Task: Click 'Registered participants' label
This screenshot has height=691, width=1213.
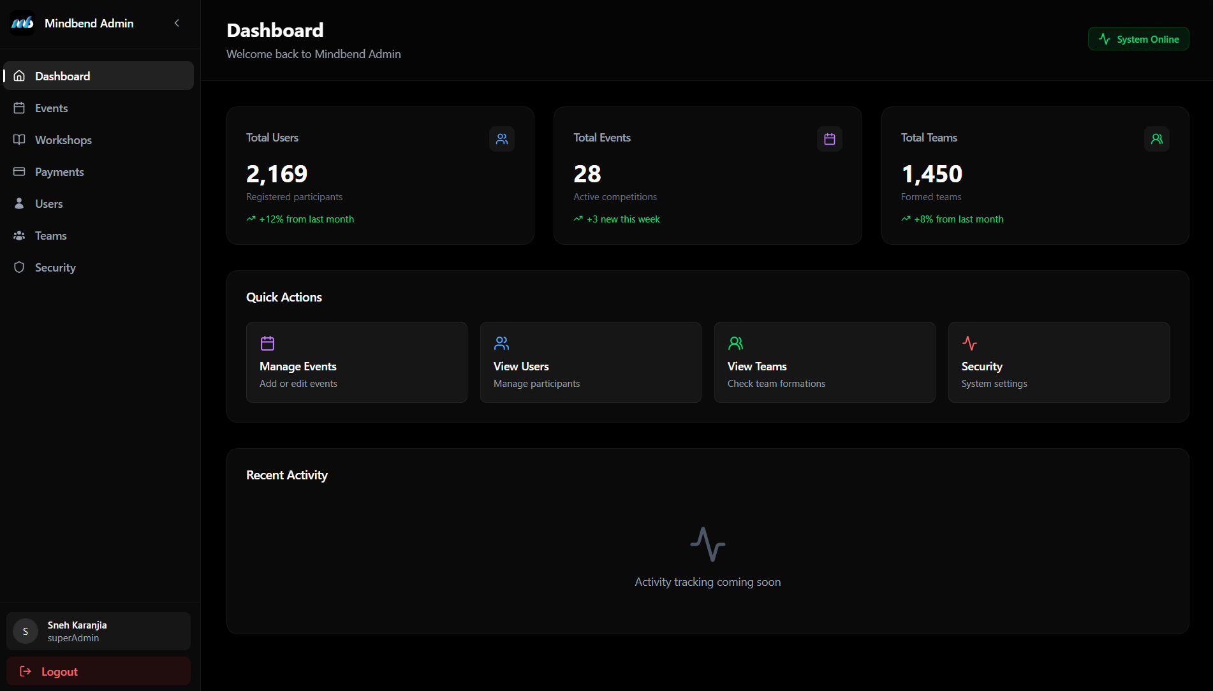Action: tap(294, 197)
